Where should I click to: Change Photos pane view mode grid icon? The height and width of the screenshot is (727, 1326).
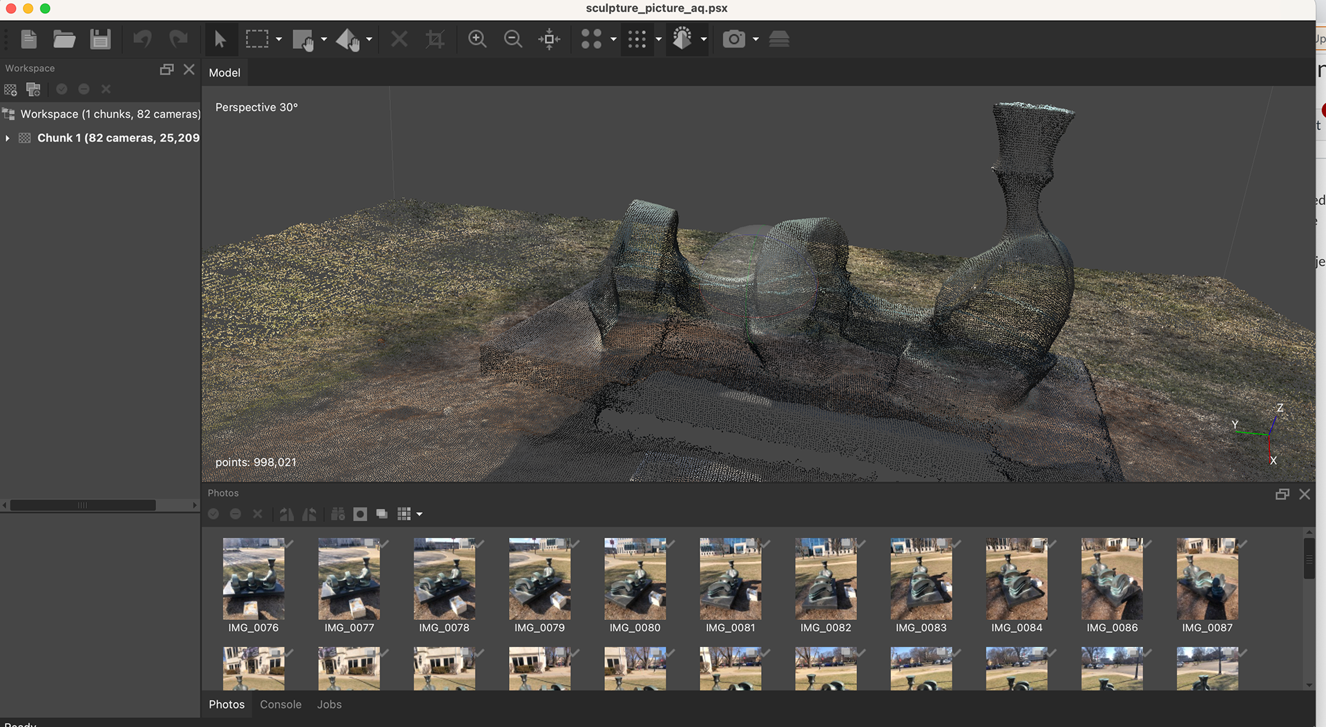[x=404, y=514]
